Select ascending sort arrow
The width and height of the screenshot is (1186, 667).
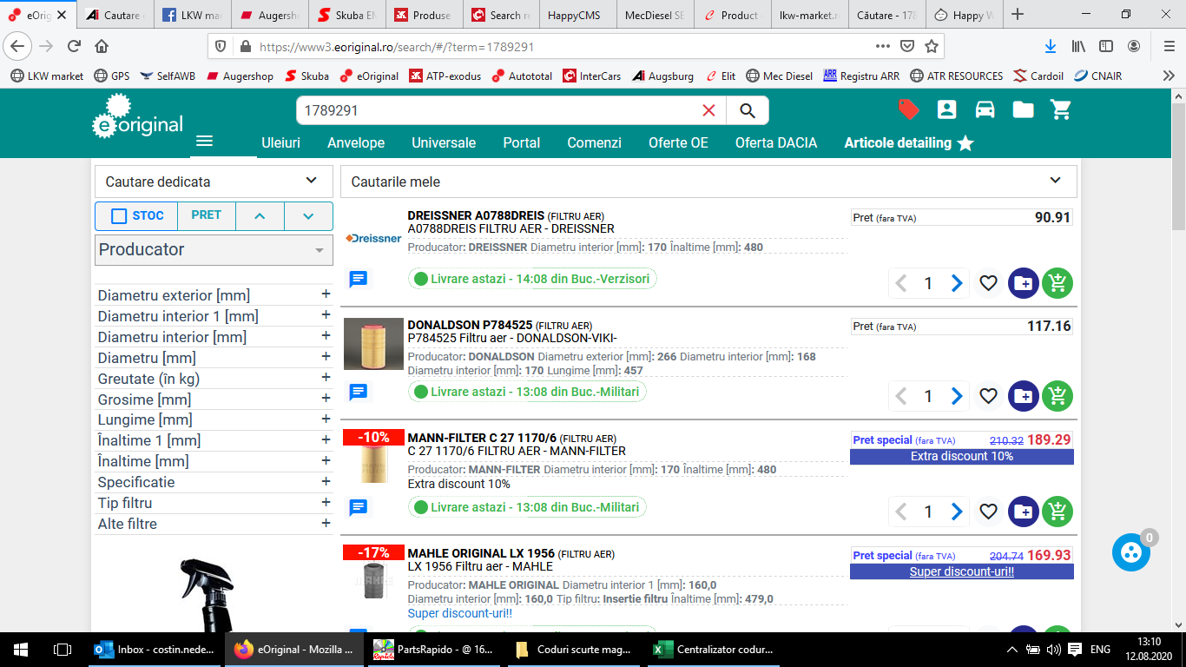coord(260,216)
